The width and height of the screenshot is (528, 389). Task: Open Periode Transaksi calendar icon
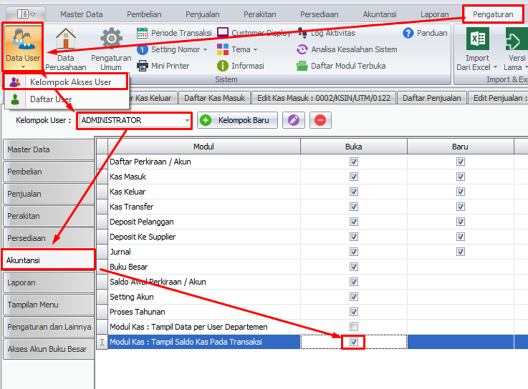coord(143,33)
